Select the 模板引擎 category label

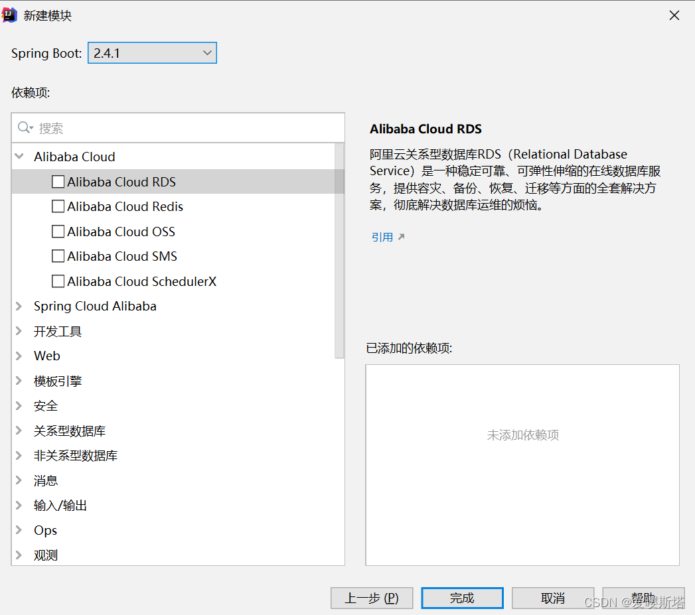[x=58, y=381]
